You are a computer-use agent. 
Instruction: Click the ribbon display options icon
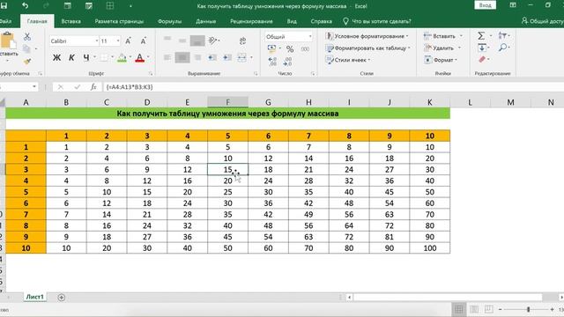[x=513, y=5]
